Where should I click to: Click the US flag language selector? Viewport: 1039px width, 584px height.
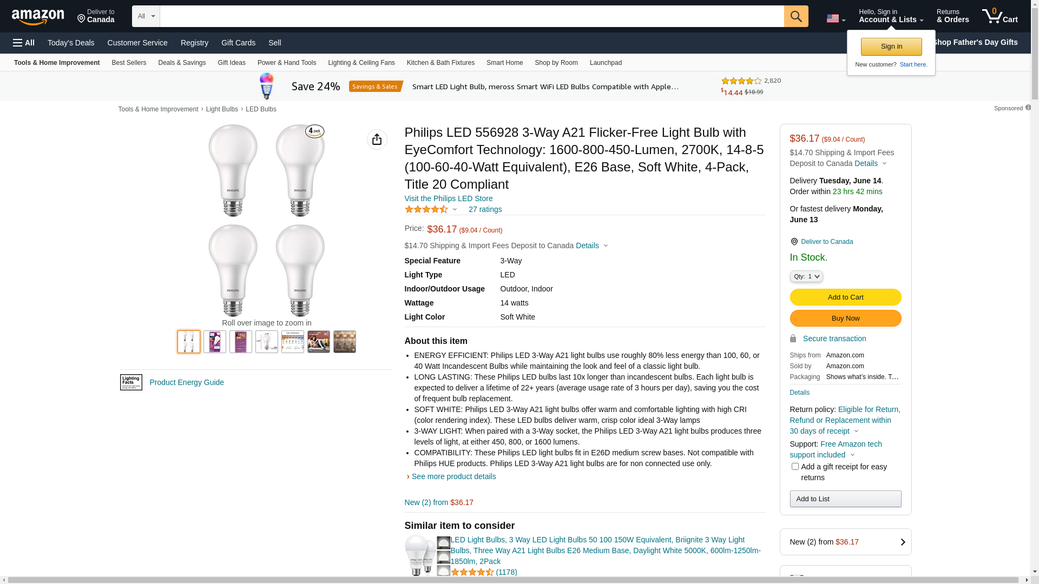pyautogui.click(x=836, y=18)
